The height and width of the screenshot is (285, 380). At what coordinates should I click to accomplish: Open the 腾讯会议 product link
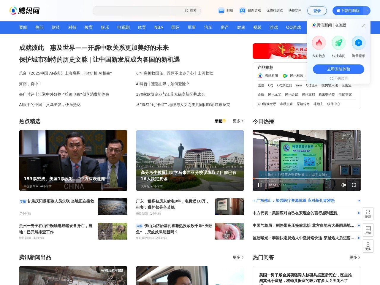pos(292,95)
